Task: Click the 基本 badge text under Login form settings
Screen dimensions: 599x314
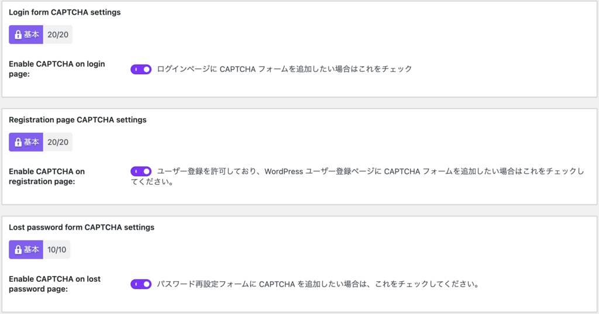Action: [x=32, y=34]
